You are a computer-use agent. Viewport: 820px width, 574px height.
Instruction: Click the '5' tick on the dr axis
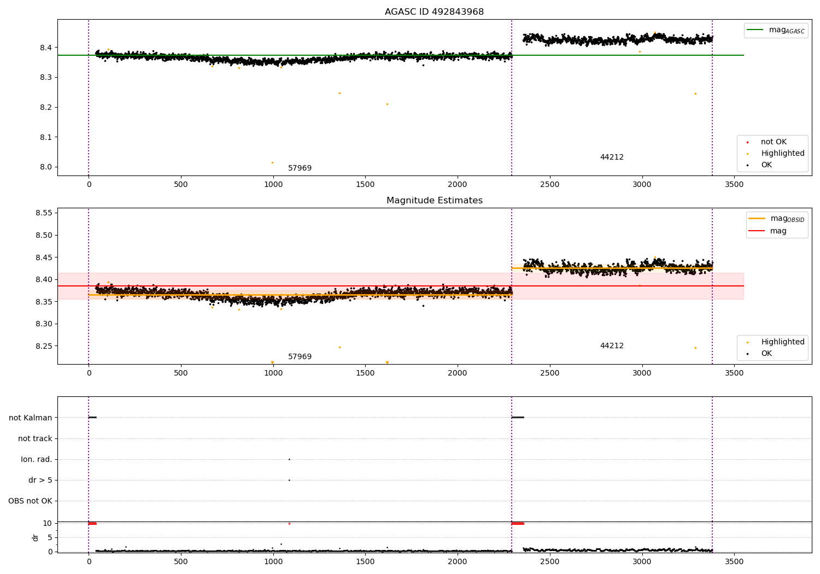tap(50, 537)
